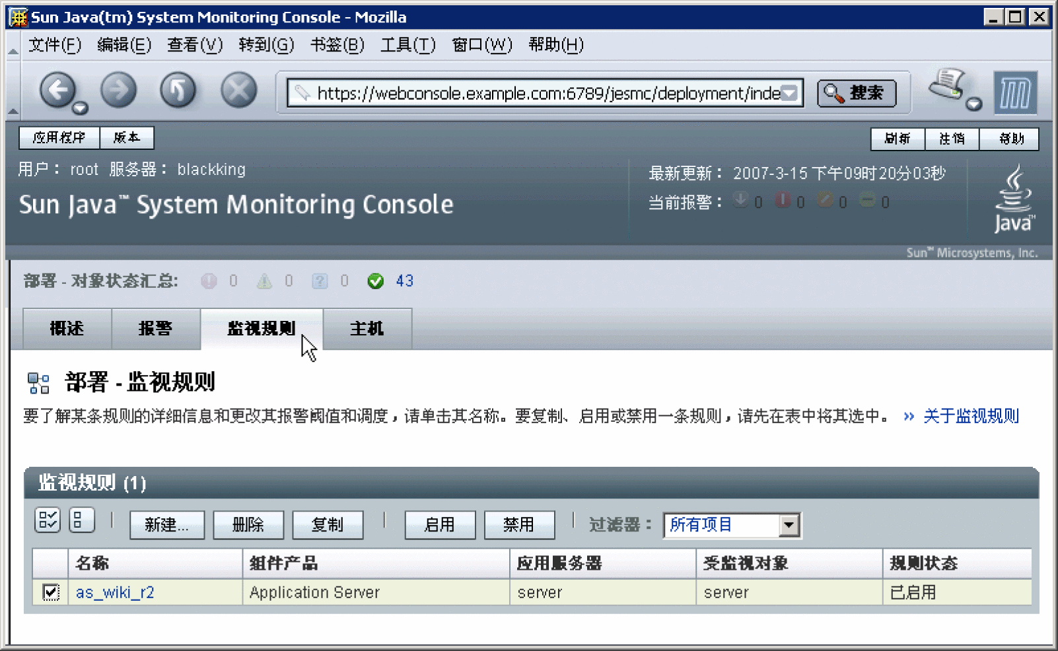Open the Back button history dropdown arrow
Screen dimensions: 1058x651
(80, 108)
